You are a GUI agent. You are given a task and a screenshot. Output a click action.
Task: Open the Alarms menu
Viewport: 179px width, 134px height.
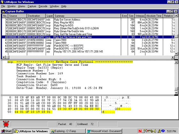tap(22, 6)
